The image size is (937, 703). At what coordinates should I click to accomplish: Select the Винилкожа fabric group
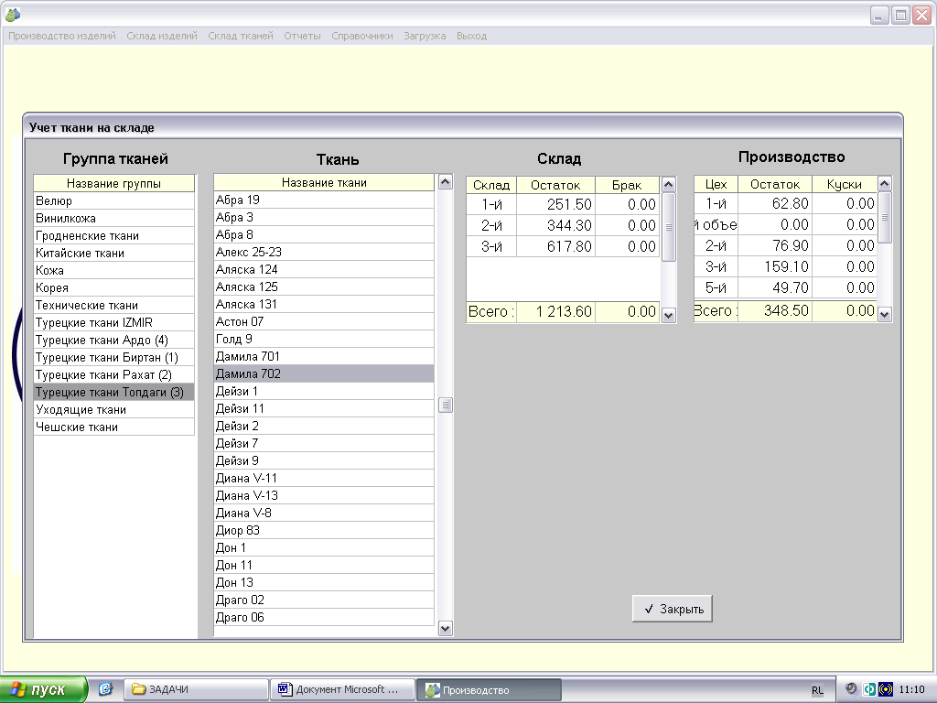point(114,218)
